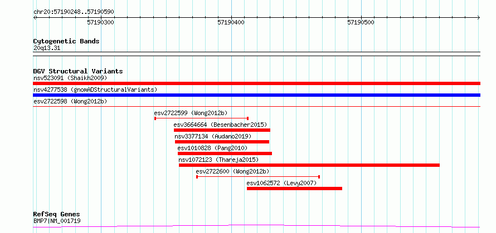
Task: Click the nsv4277538 (gnomADStructuralVariants) label
Action: coord(95,90)
